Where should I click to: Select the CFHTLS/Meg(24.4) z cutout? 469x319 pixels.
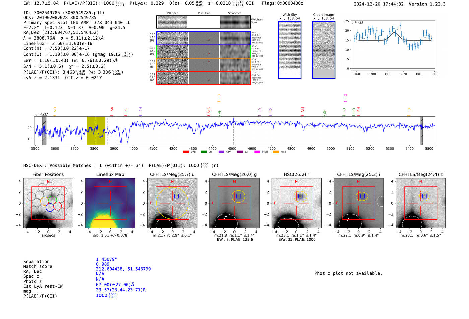420,203
